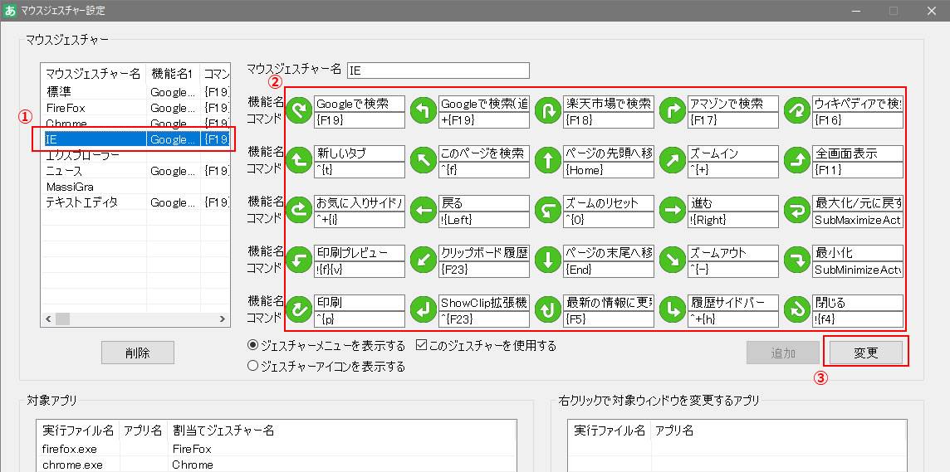
Task: Minimize the マウスジェスチャー設定 window
Action: [855, 10]
